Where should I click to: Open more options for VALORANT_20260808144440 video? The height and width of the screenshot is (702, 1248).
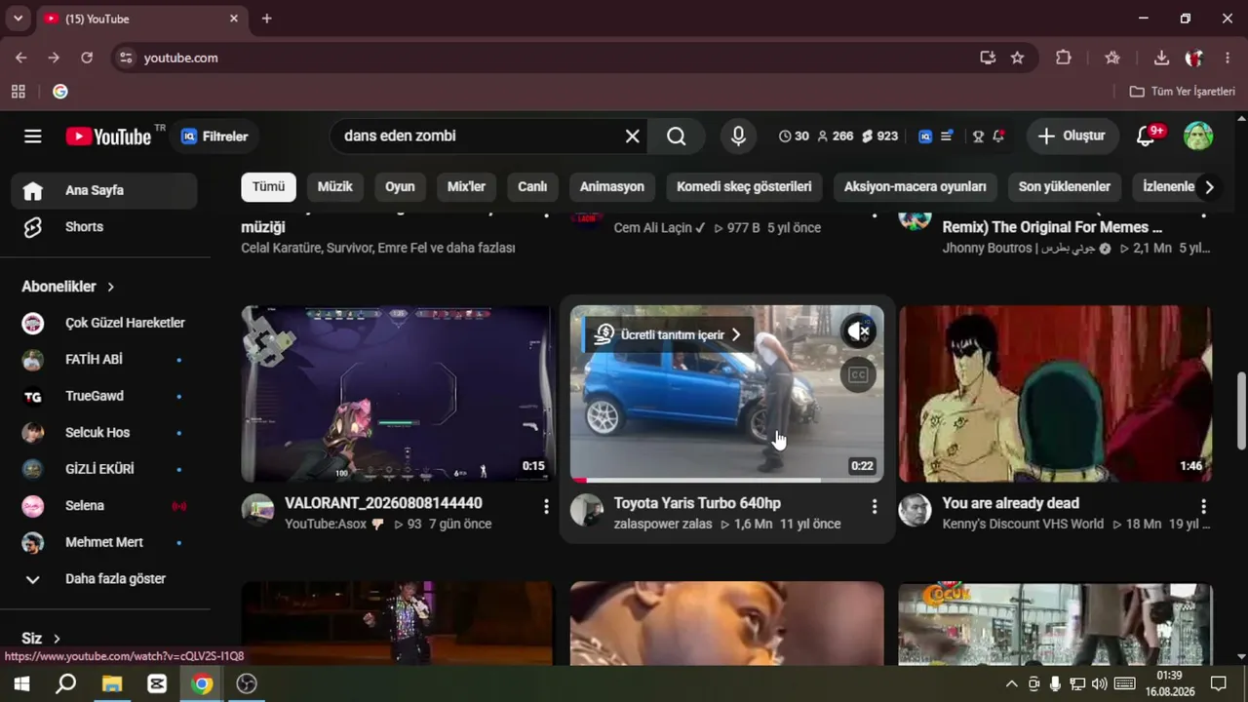(546, 506)
